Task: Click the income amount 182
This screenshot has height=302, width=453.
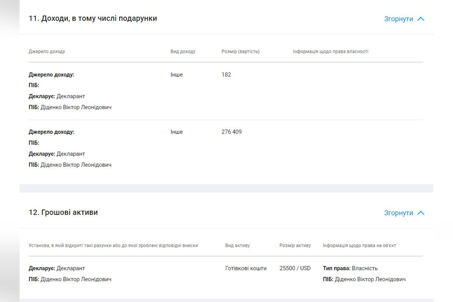Action: pos(226,75)
